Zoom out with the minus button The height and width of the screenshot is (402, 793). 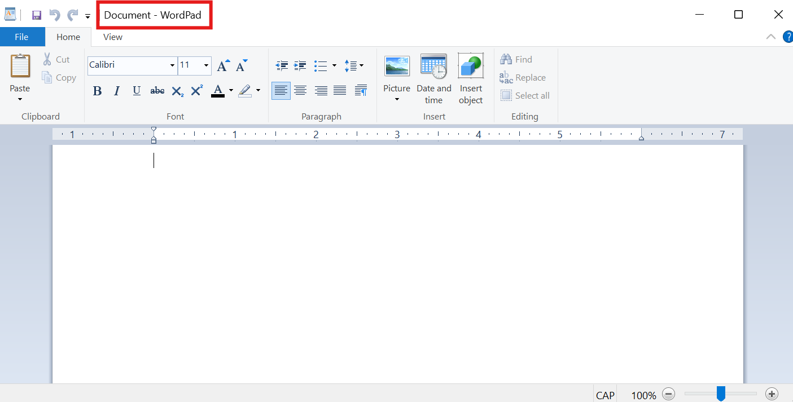tap(668, 394)
